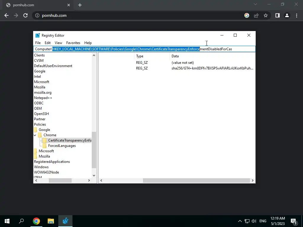This screenshot has height=227, width=303.
Task: Select the mozilla.org registry key
Action: (43, 93)
